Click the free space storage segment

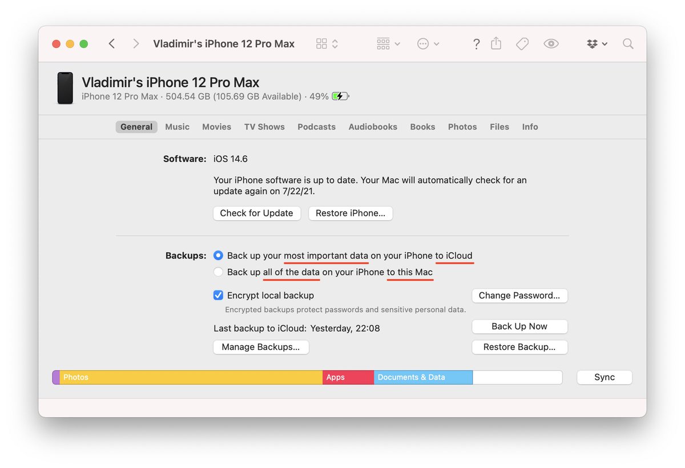[517, 377]
